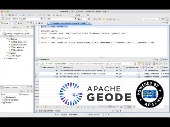Click the refresh icon beside row count 3
This screenshot has width=170, height=127.
click(118, 111)
